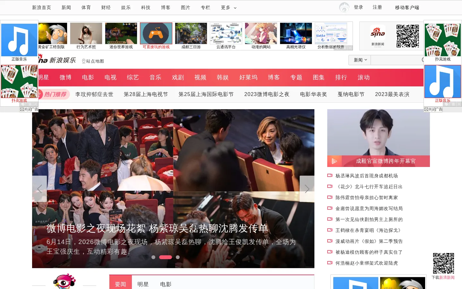Open the 正版音乐 music note ad in left sidebar
462x289 pixels.
[19, 40]
